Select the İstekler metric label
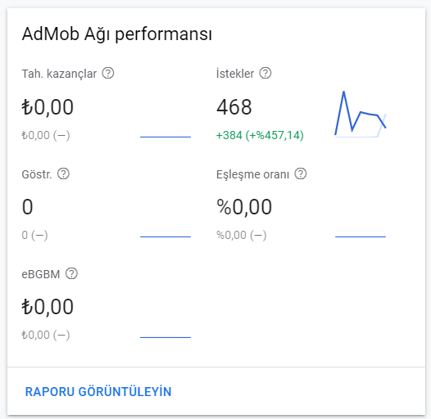The width and height of the screenshot is (431, 419). (x=235, y=74)
